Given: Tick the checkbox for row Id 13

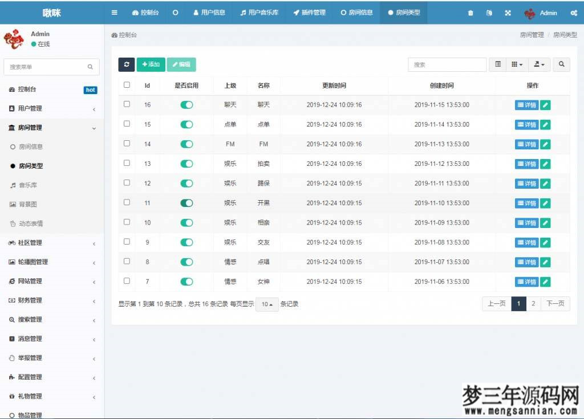Looking at the screenshot, I should tap(127, 164).
